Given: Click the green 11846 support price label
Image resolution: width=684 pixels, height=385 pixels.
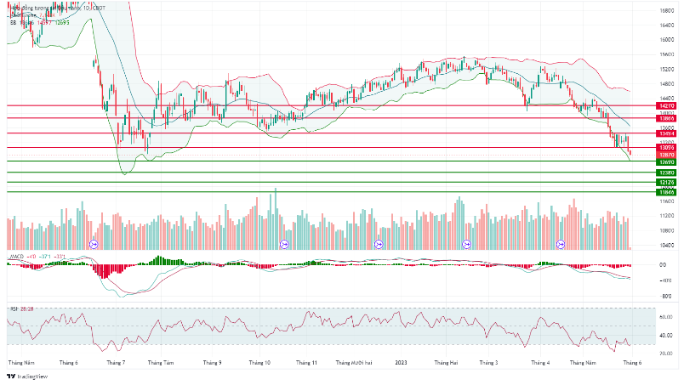Looking at the screenshot, I should click(666, 192).
